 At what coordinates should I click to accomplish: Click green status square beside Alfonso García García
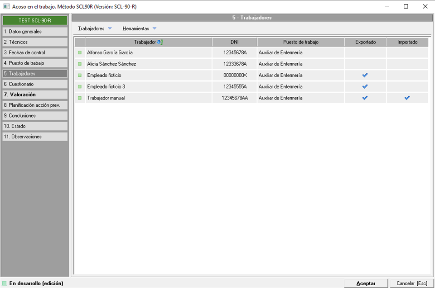[x=80, y=53]
